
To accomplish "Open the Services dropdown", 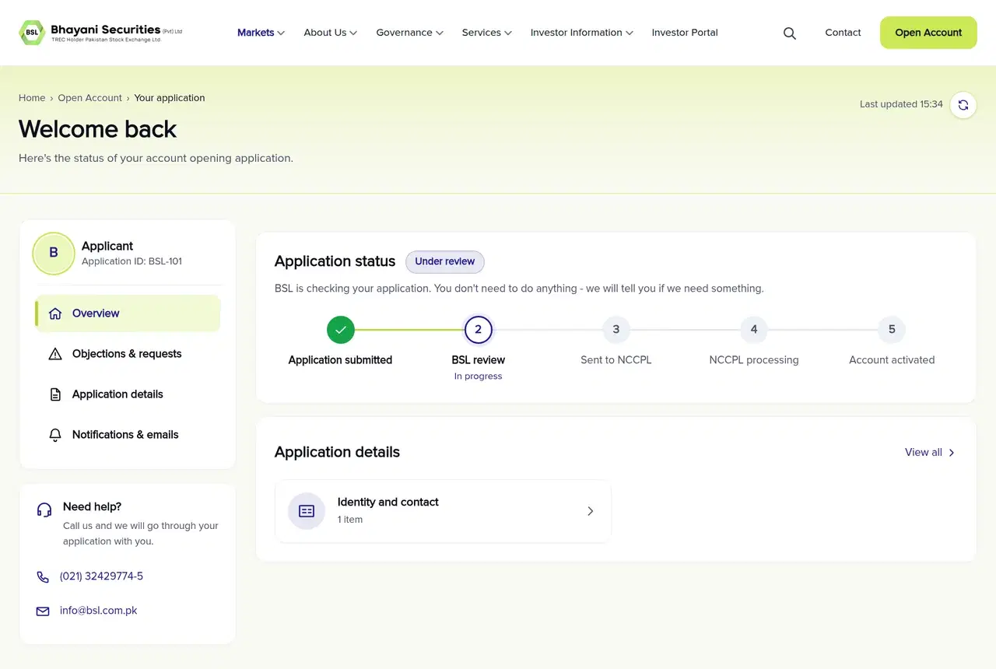I will click(487, 33).
